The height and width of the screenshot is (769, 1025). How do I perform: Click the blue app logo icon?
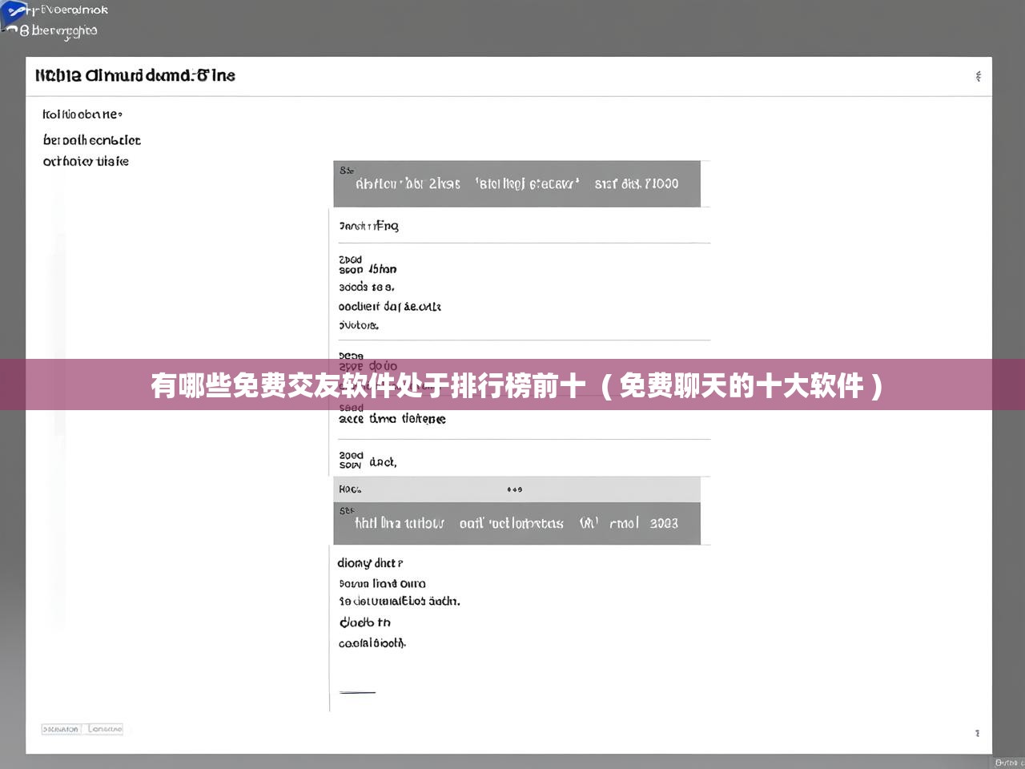14,14
